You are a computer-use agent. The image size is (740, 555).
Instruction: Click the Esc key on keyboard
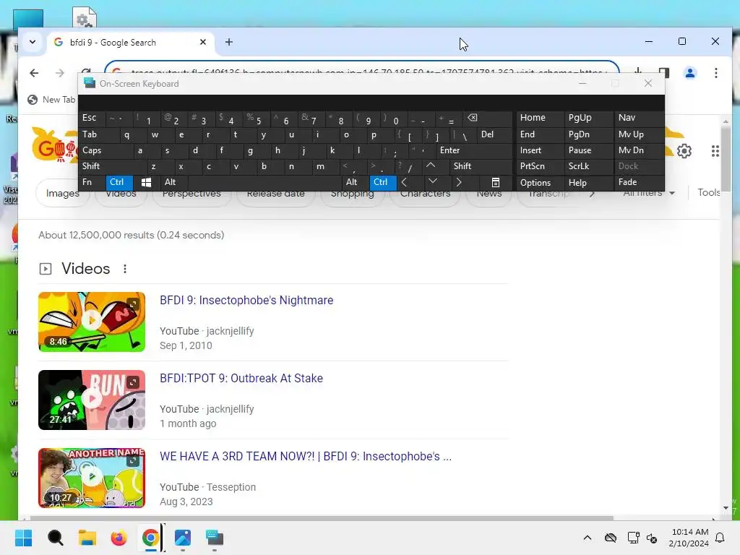tap(92, 118)
